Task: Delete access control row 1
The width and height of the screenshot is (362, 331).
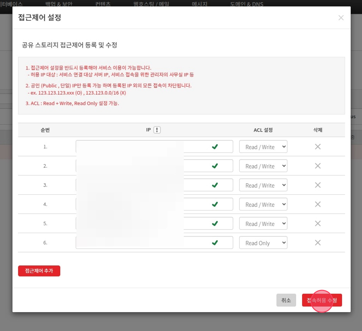Action: pyautogui.click(x=318, y=146)
